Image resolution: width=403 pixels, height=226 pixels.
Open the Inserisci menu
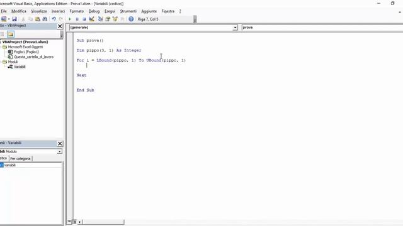tap(58, 11)
